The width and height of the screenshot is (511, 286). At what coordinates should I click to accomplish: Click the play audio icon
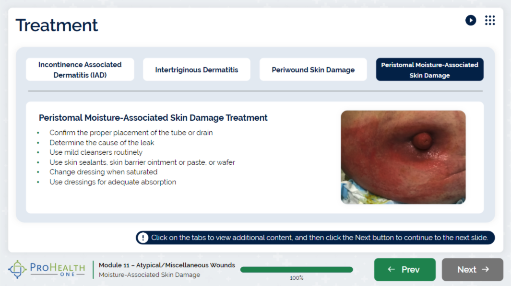pos(470,20)
